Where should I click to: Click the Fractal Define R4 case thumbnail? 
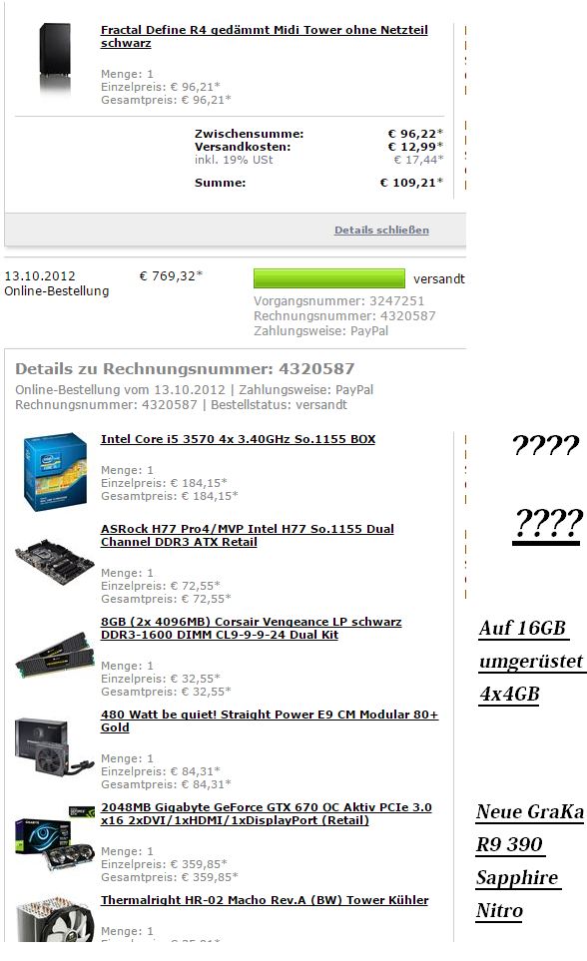pyautogui.click(x=55, y=59)
